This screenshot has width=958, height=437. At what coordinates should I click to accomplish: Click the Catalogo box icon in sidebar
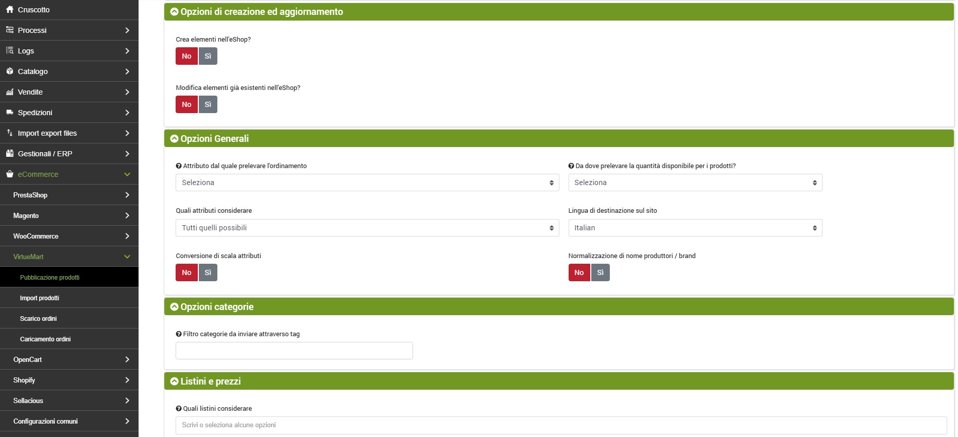pos(10,71)
